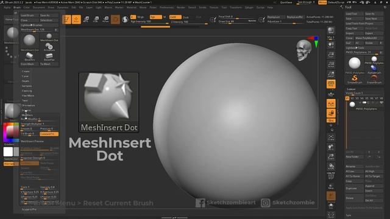The height and width of the screenshot is (219, 390).
Task: Click Make PolyMesh3D button
Action: tap(369, 38)
